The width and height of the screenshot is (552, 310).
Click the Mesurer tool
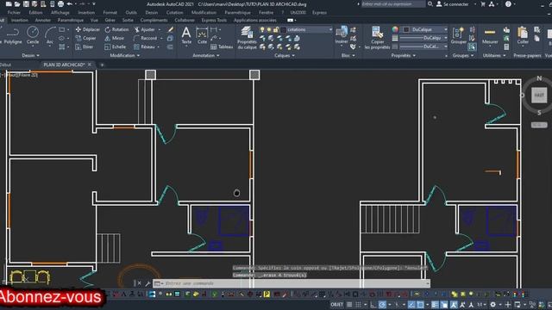(490, 36)
